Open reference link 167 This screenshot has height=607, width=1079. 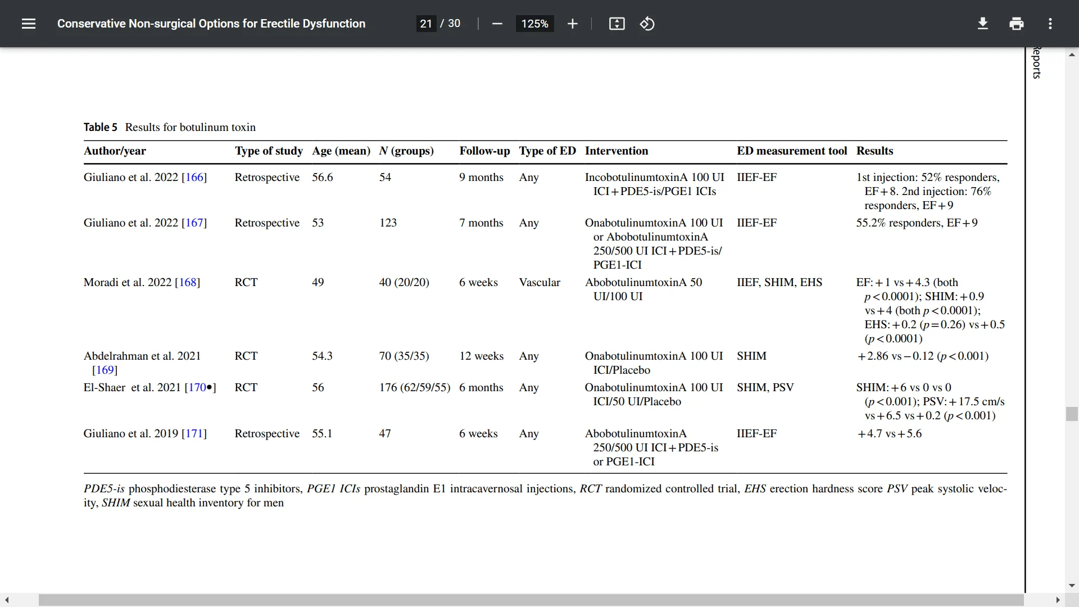[x=194, y=223]
